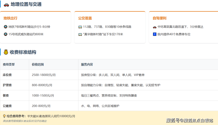This screenshot has height=125, width=218.
Task: Select the 自驾便利 card heading
Action: tap(159, 18)
